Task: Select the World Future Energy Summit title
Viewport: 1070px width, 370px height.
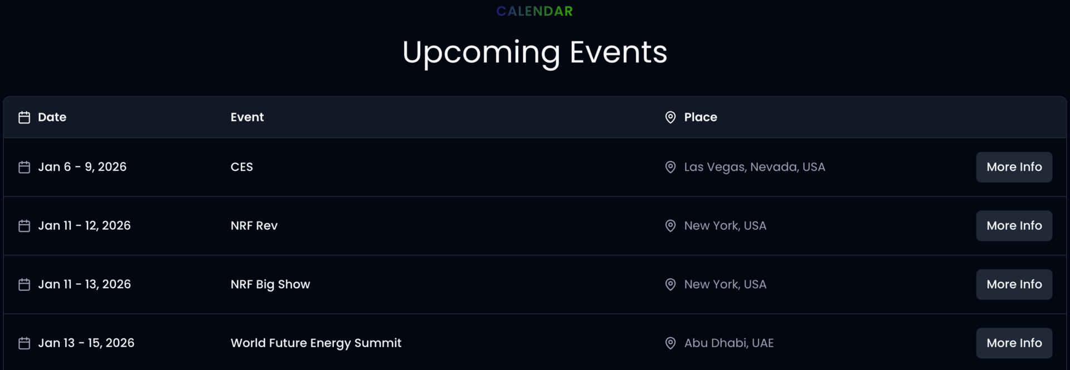Action: 316,343
